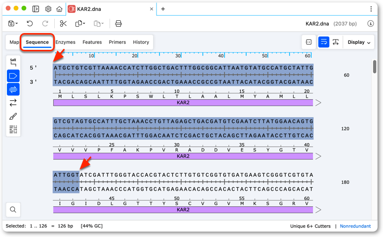
Task: Close the KAR2.dna tab
Action: (152, 9)
